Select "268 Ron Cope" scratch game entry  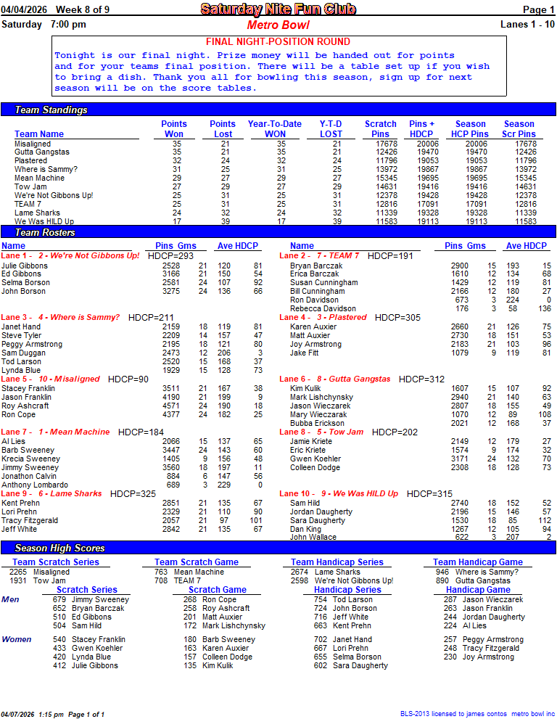(x=210, y=599)
